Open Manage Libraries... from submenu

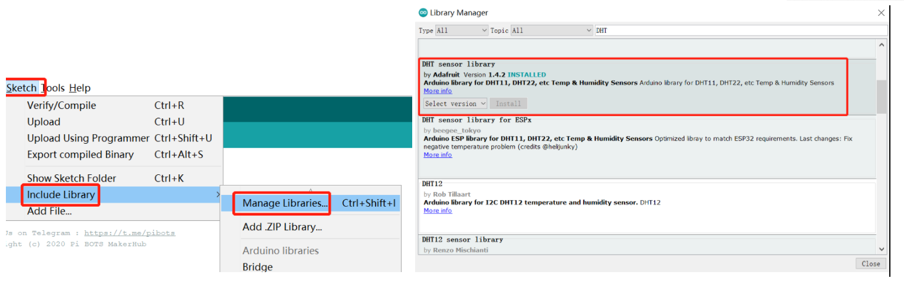pos(311,203)
